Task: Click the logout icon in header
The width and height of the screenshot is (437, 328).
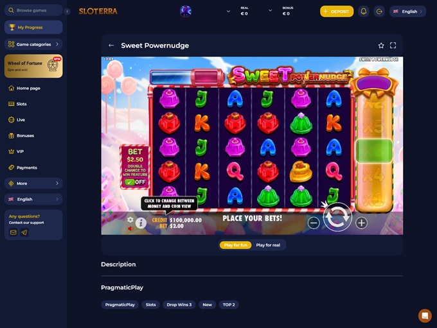Action: click(379, 12)
